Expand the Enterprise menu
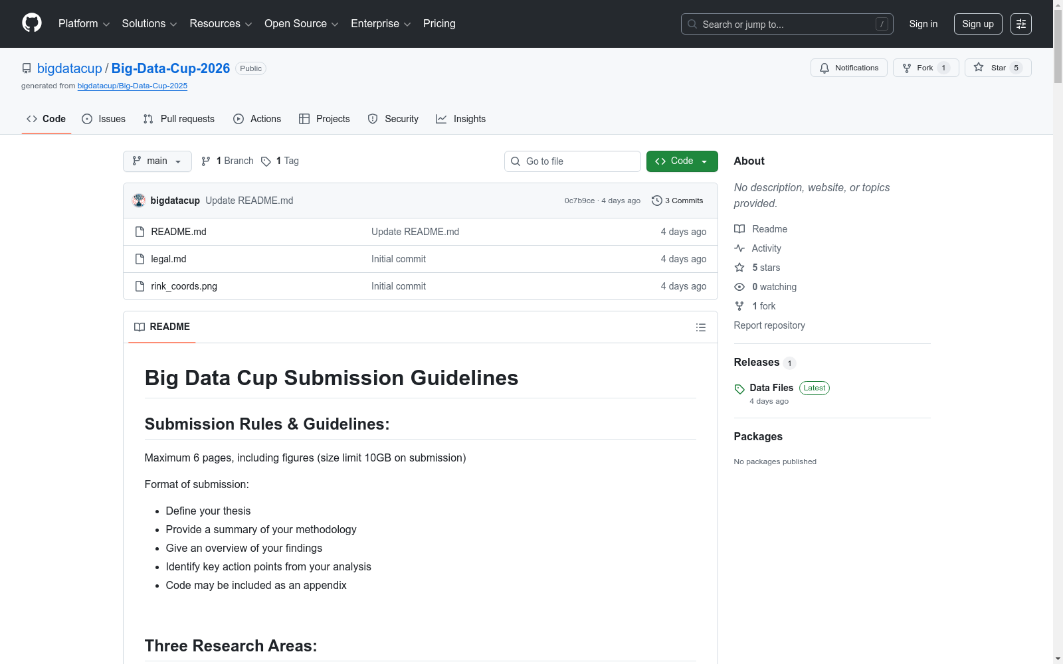This screenshot has height=664, width=1063. 381,24
